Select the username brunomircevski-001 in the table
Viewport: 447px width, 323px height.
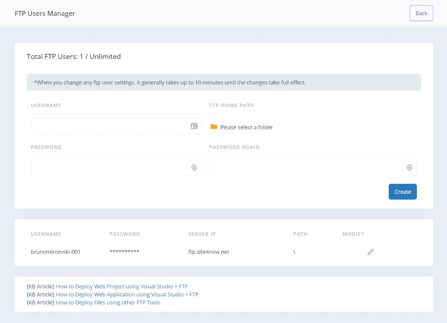point(56,252)
